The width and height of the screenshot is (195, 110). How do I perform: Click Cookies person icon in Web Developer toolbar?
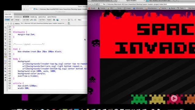(x=99, y=8)
